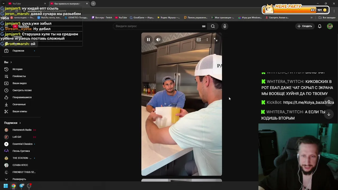Start voice search with the microphone

[x=225, y=26]
